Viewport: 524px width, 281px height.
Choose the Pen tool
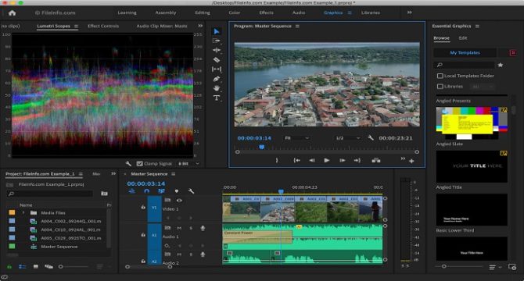(217, 79)
